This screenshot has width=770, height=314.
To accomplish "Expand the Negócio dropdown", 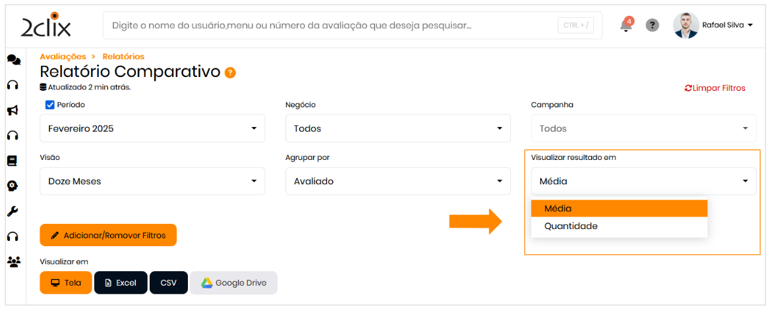I will point(398,128).
